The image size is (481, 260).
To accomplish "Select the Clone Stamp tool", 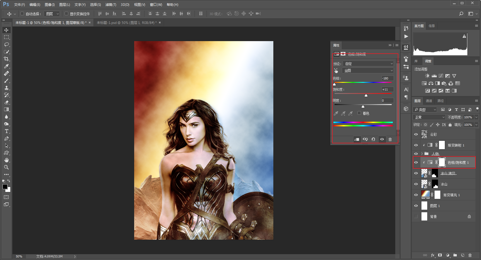I will 6,88.
